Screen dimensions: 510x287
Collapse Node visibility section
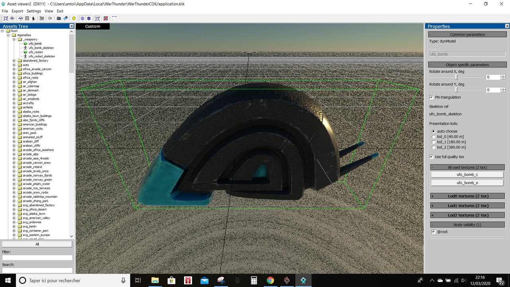coord(468,225)
